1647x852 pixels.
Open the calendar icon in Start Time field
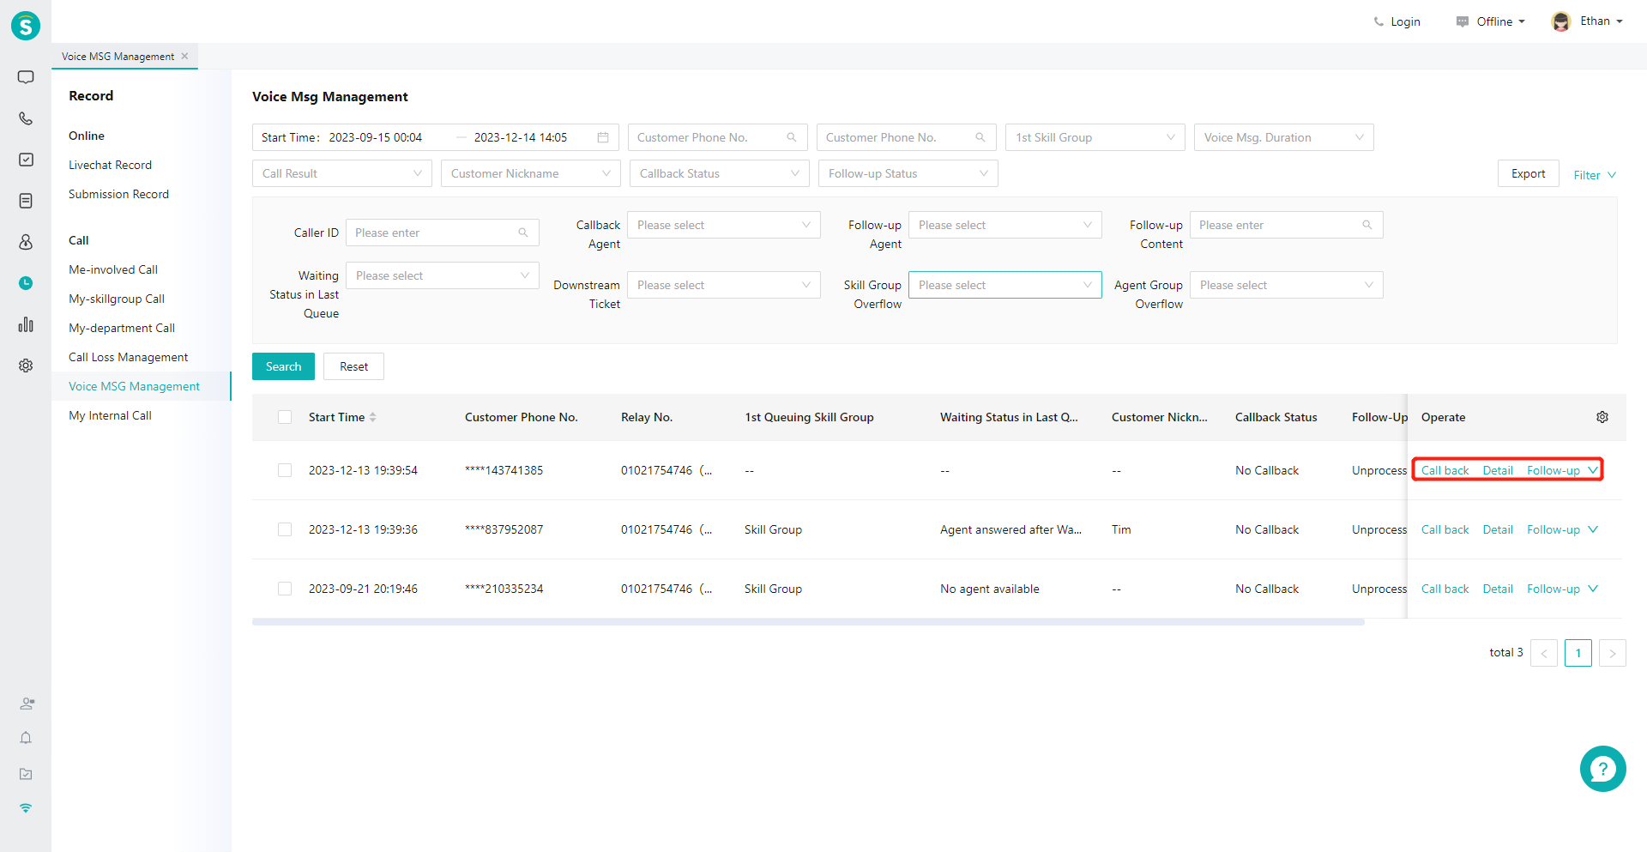[603, 137]
